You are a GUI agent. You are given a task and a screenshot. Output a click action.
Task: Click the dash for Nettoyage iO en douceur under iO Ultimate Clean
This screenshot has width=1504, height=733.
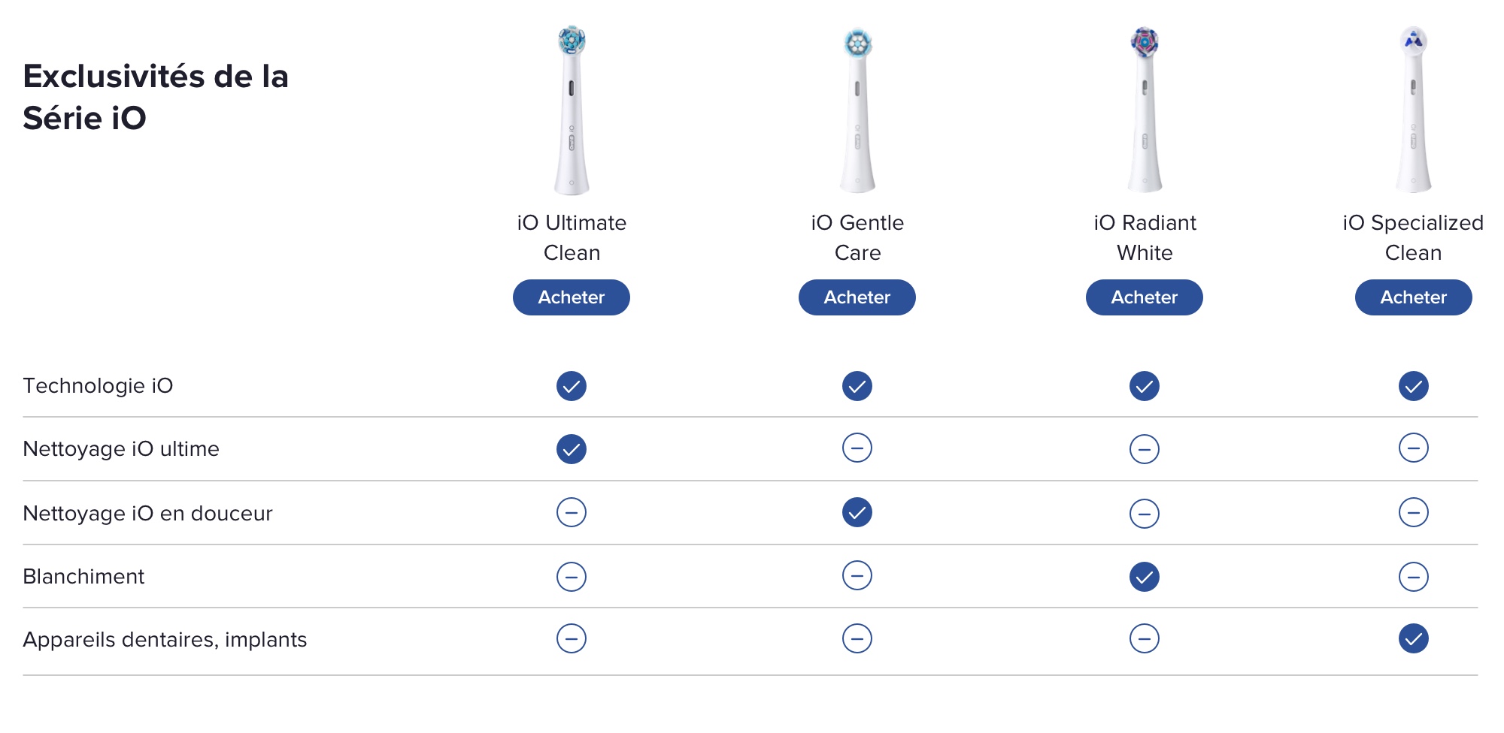point(572,513)
